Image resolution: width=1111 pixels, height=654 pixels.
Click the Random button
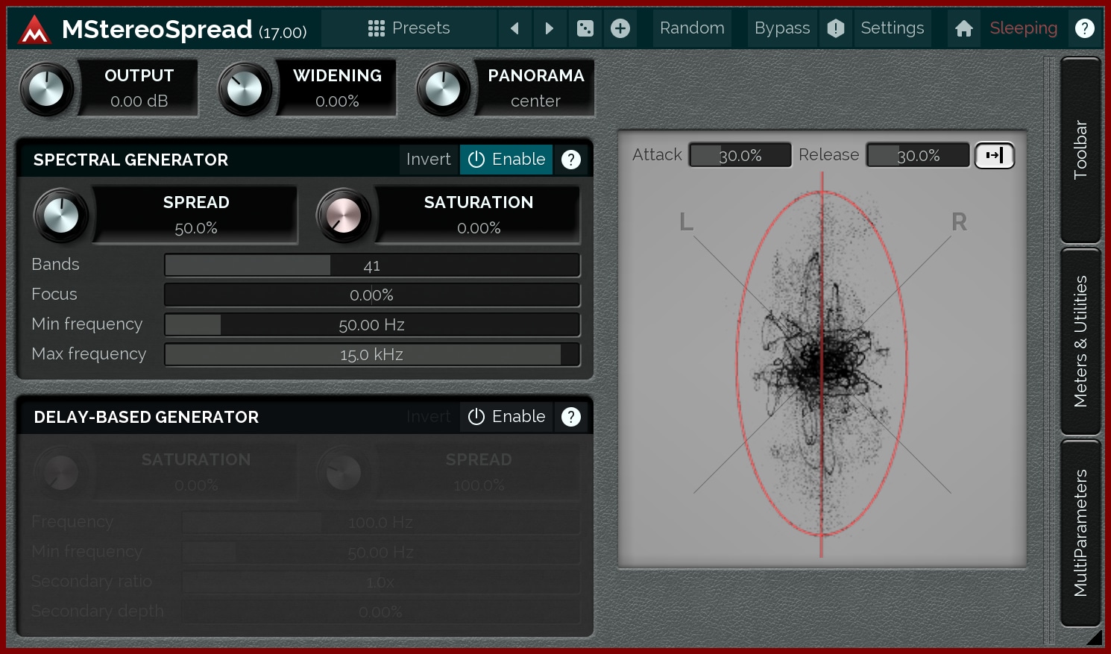point(692,28)
